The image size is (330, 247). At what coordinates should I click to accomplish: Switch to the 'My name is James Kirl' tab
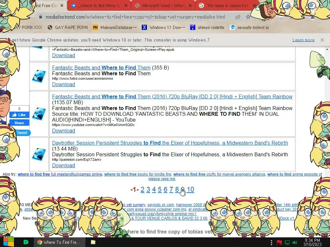point(227,6)
